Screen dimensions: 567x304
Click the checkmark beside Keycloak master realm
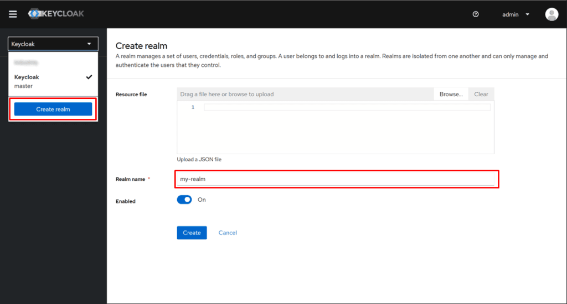point(89,77)
